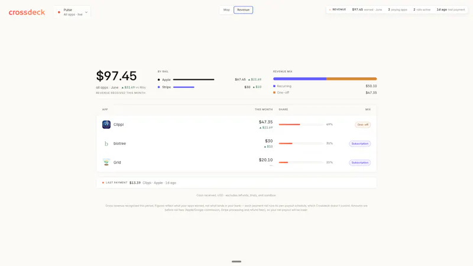The height and width of the screenshot is (266, 473).
Task: Click the red dot beside LAST PAYMENT
Action: click(103, 183)
